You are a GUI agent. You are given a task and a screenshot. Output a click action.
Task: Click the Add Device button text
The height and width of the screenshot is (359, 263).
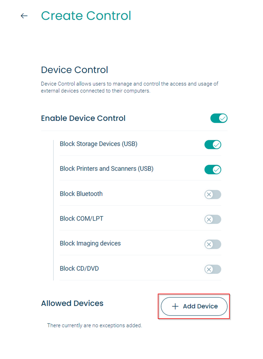200,306
